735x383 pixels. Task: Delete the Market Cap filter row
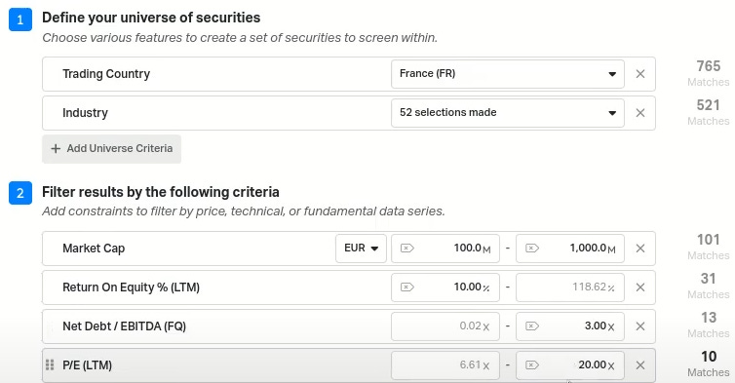tap(640, 249)
